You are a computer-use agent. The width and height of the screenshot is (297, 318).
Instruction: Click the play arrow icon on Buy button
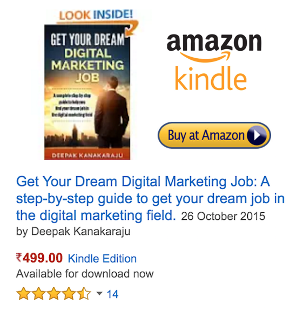pos(257,135)
